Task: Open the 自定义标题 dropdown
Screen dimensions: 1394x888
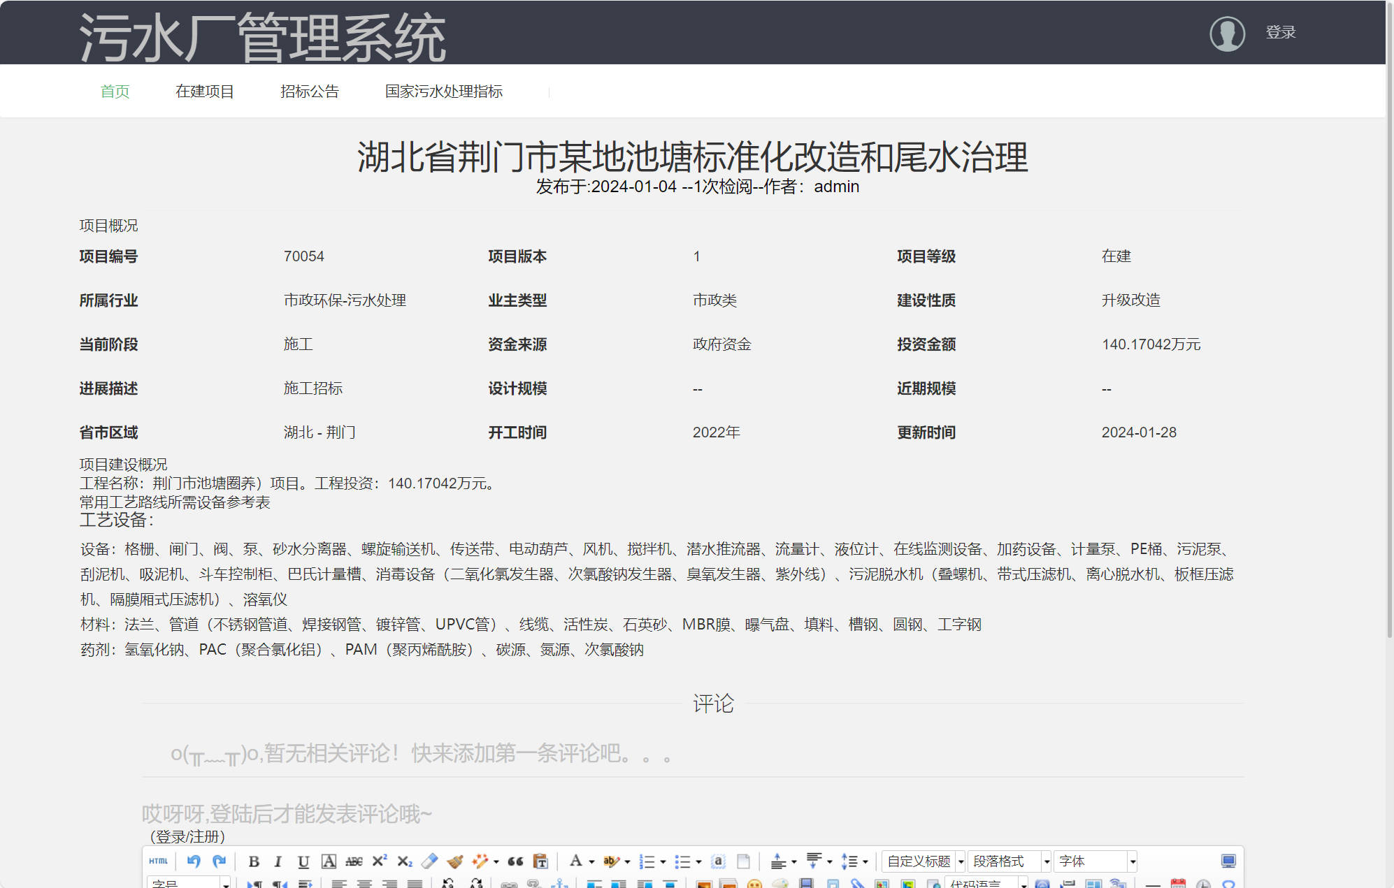Action: 923,861
